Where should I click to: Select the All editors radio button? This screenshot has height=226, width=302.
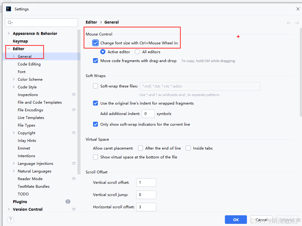137,52
